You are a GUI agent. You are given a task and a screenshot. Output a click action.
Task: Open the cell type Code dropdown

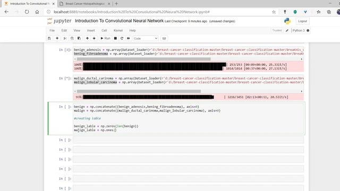pos(146,38)
